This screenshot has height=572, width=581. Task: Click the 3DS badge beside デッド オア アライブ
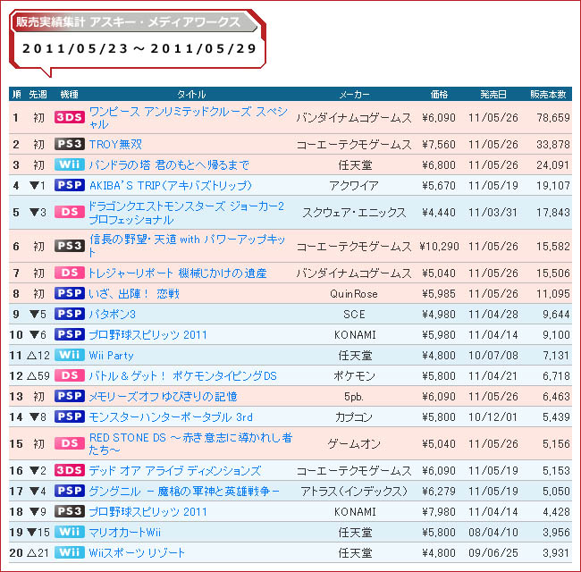pyautogui.click(x=70, y=470)
